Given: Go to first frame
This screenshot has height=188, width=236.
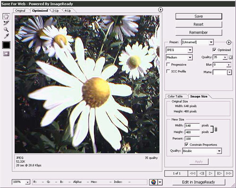Looking at the screenshot, I should click(193, 173).
